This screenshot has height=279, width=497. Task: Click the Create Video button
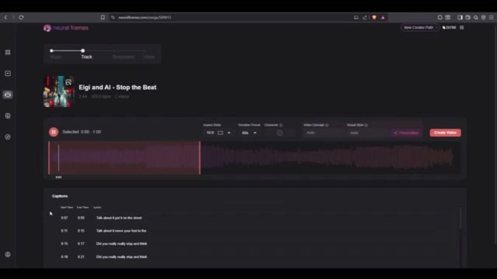tap(445, 133)
